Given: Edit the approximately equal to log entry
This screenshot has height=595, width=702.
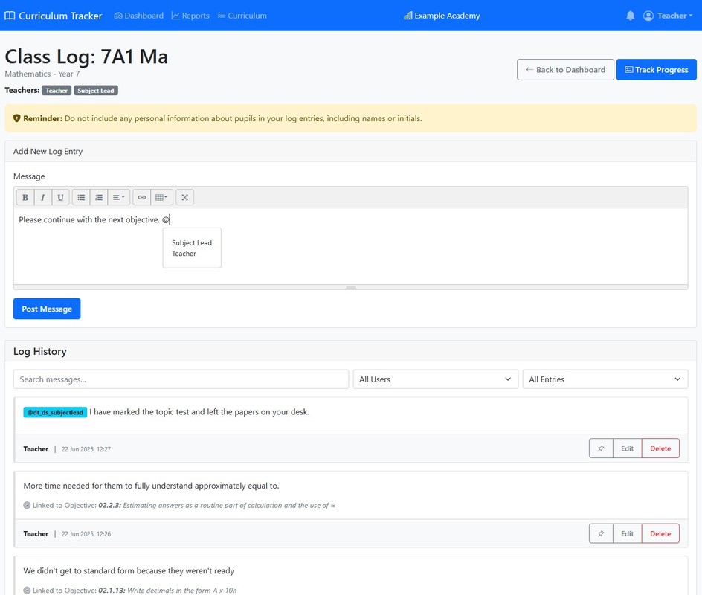Looking at the screenshot, I should (627, 533).
